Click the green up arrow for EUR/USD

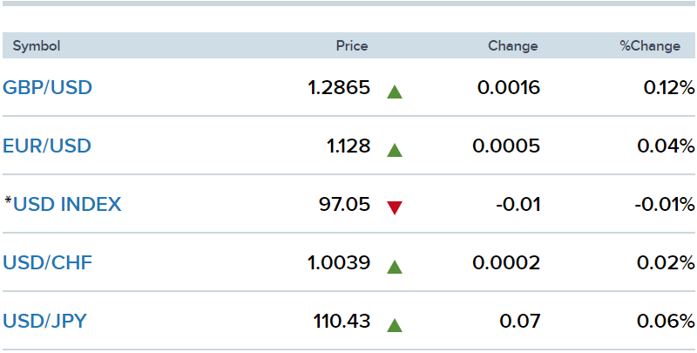[x=395, y=150]
